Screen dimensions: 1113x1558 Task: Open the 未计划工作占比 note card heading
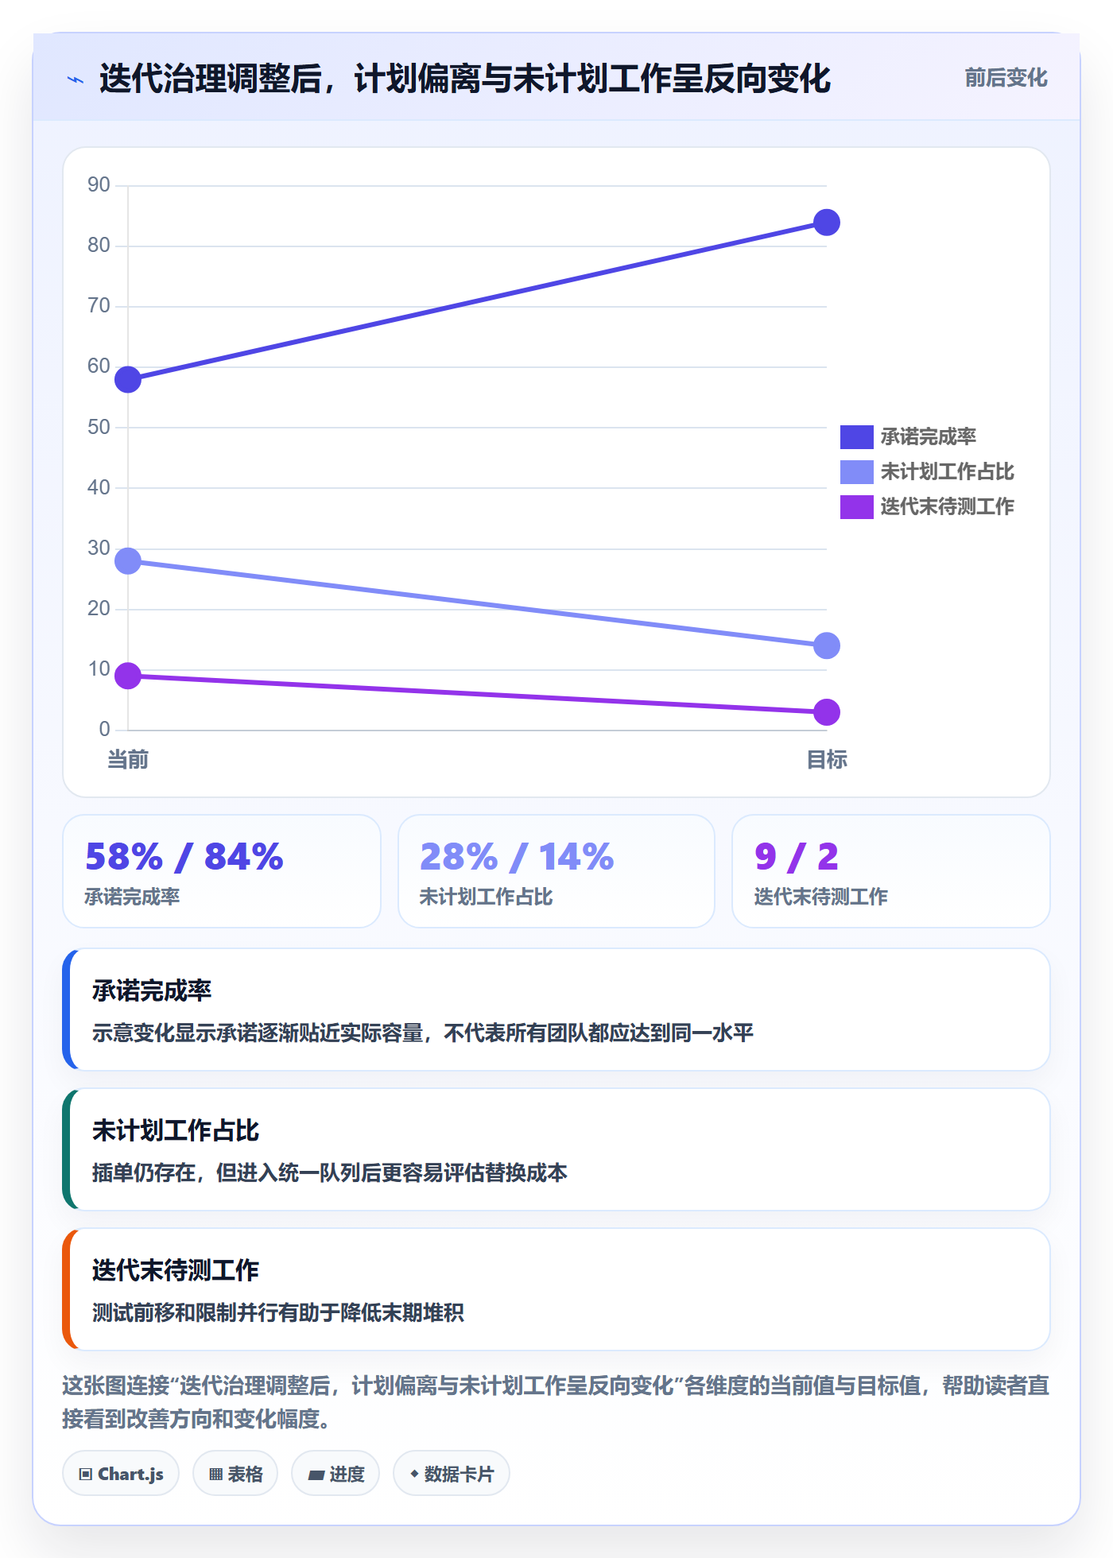pos(176,1130)
